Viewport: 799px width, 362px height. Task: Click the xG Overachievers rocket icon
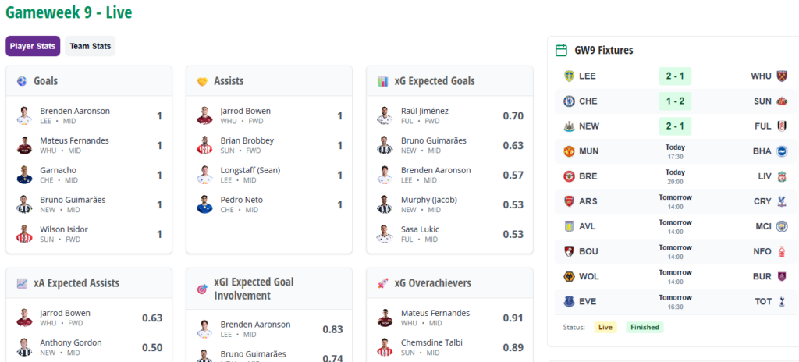point(382,283)
